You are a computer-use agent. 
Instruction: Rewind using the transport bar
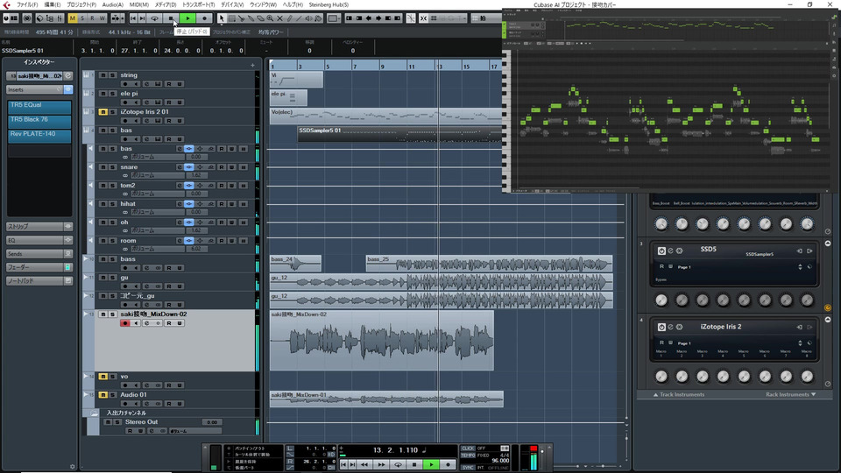(x=364, y=464)
